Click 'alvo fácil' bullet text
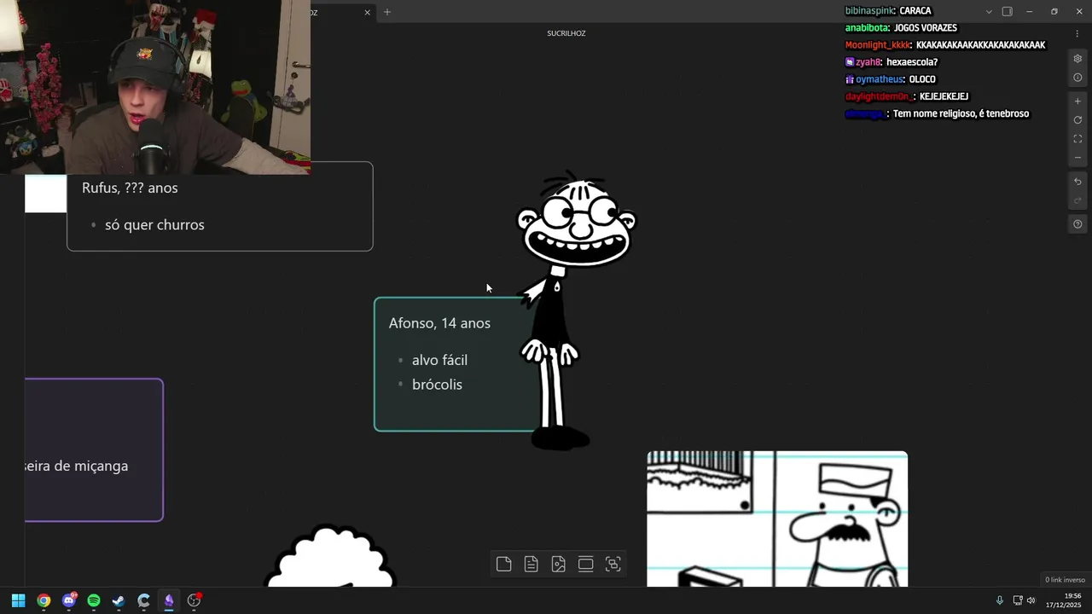 [439, 360]
